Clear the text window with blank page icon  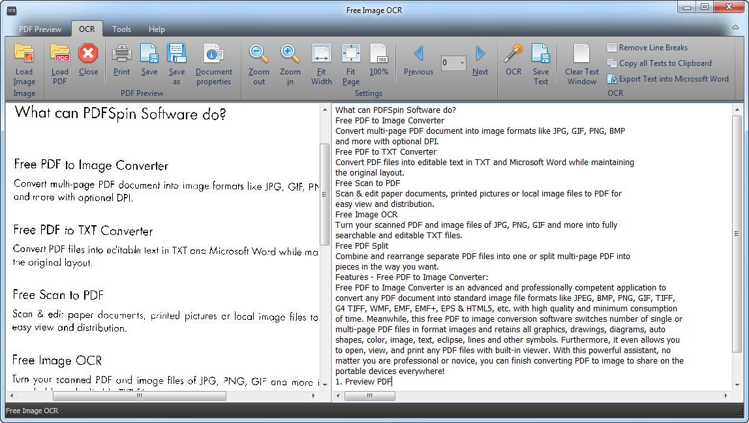click(x=581, y=53)
